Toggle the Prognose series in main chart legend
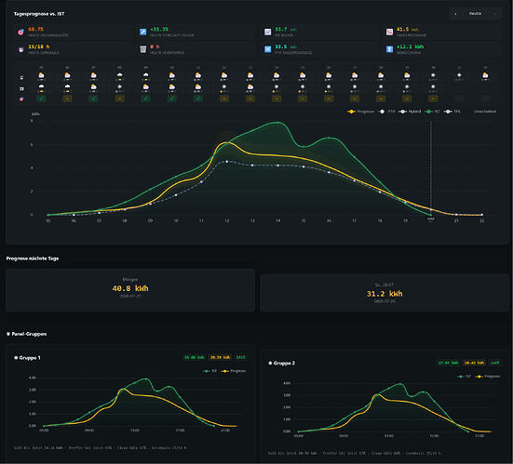This screenshot has width=513, height=464. pos(360,112)
